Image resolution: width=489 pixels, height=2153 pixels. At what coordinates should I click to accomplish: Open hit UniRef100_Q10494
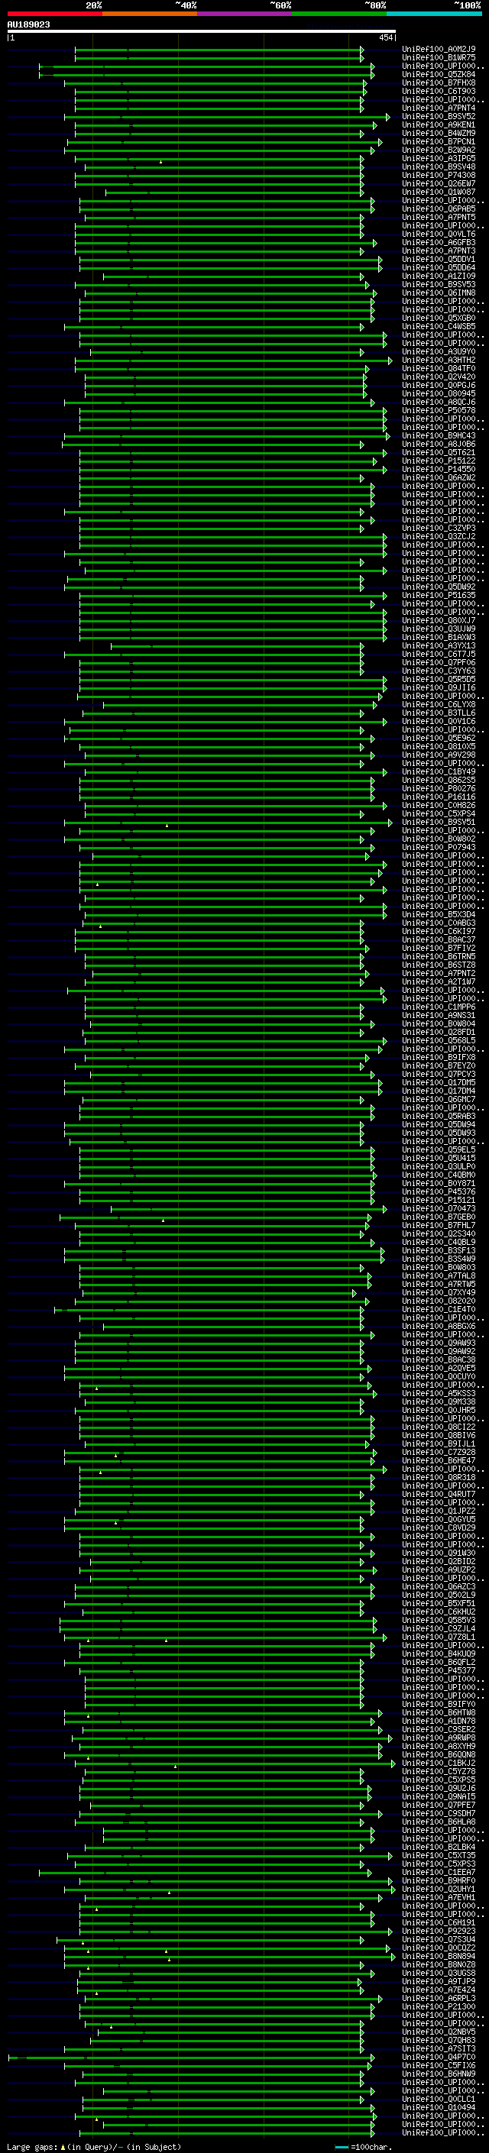click(x=439, y=2107)
